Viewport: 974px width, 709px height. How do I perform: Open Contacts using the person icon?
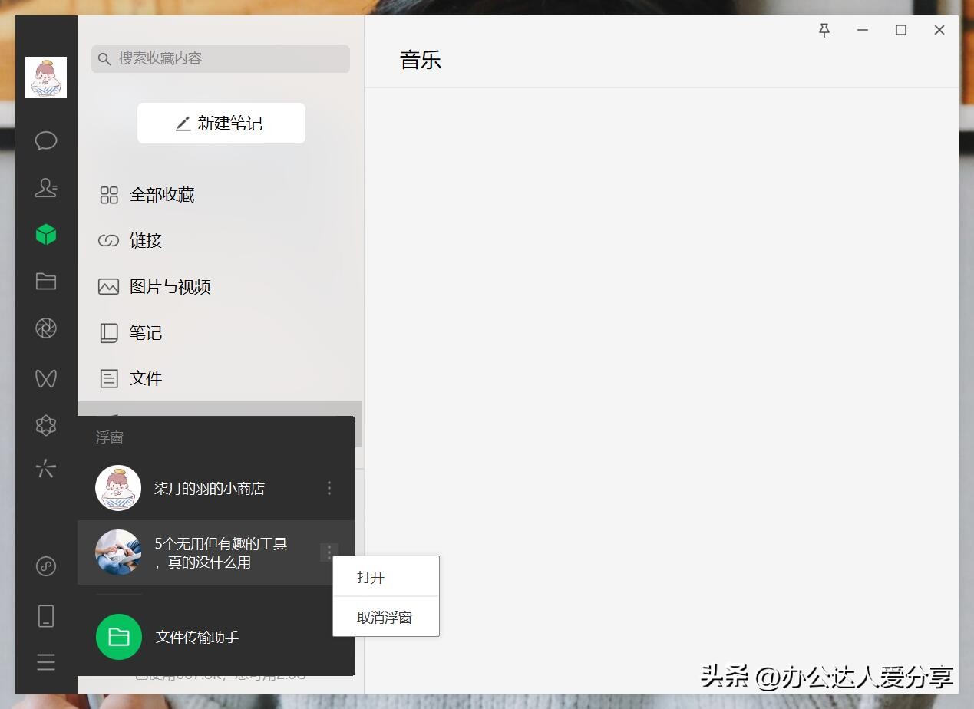pyautogui.click(x=45, y=187)
